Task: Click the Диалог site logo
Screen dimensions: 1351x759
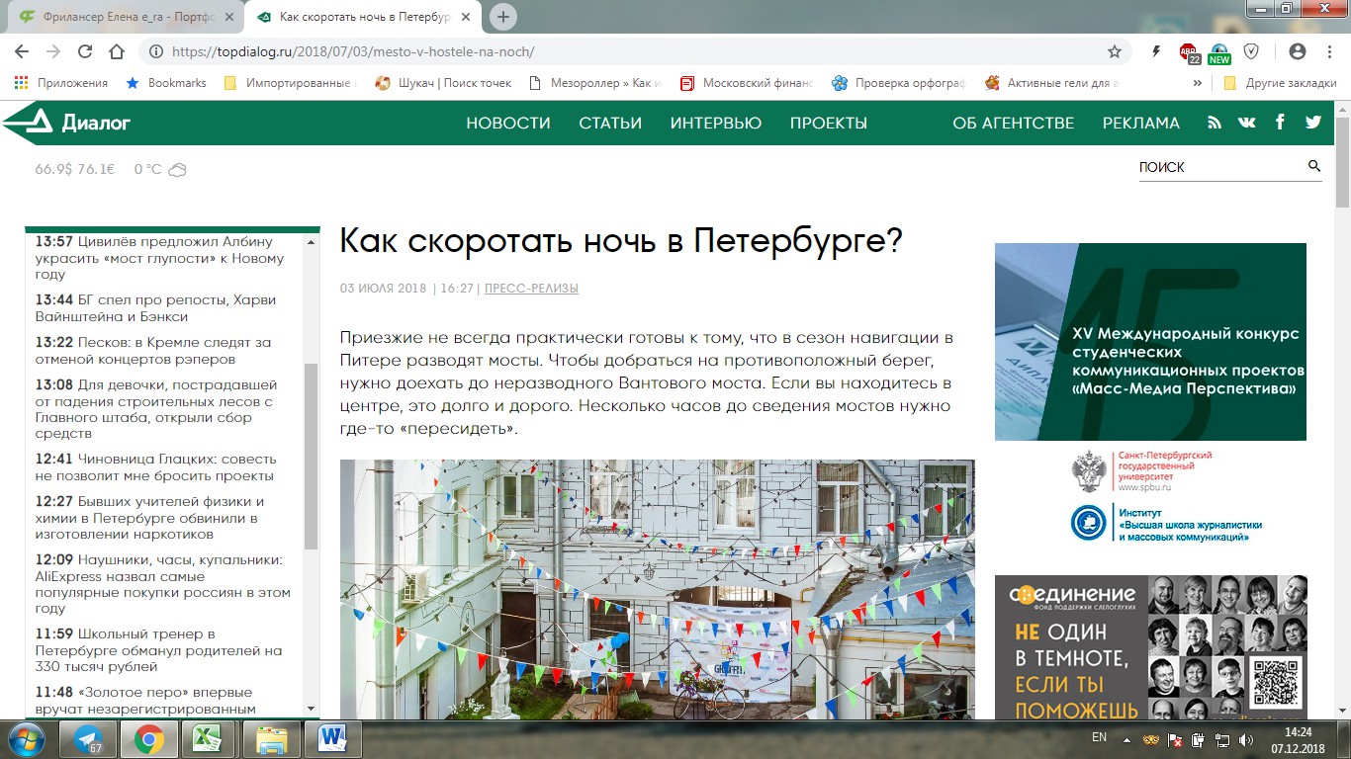Action: 67,122
